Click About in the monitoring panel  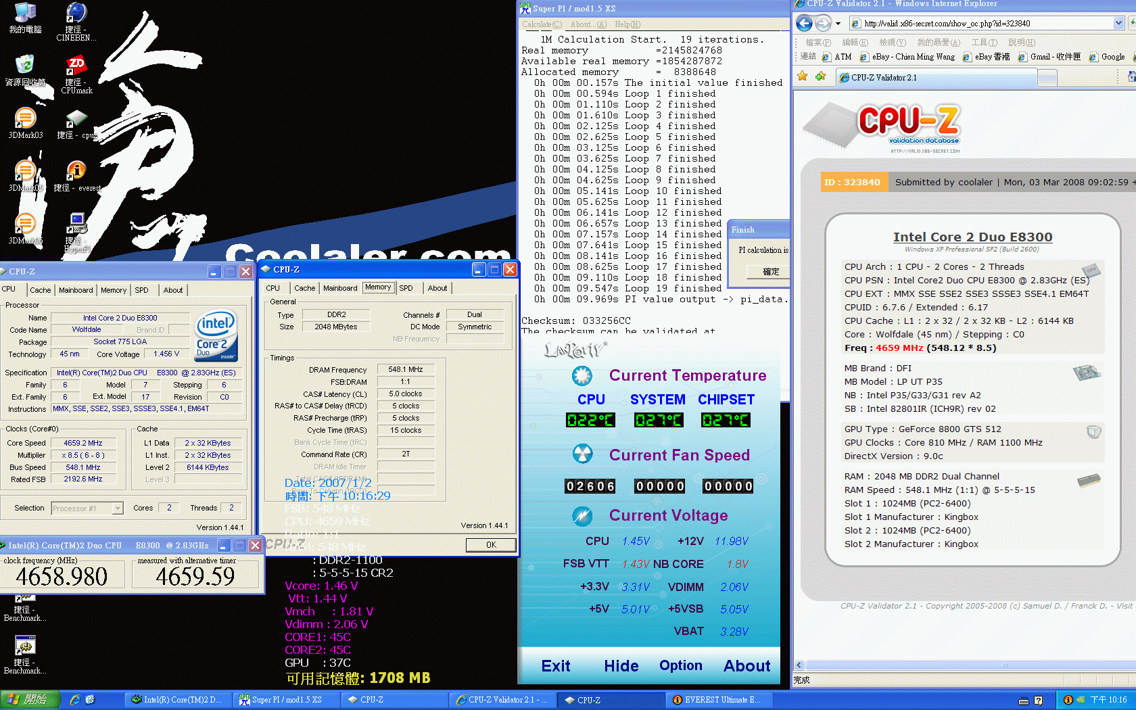747,666
